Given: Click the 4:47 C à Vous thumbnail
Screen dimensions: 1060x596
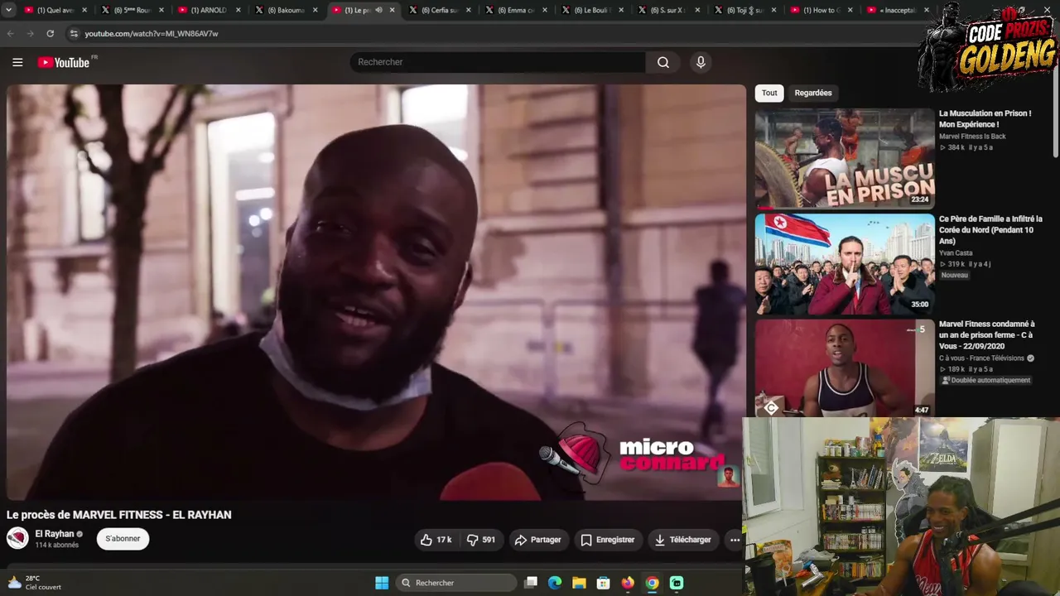Looking at the screenshot, I should tap(845, 368).
